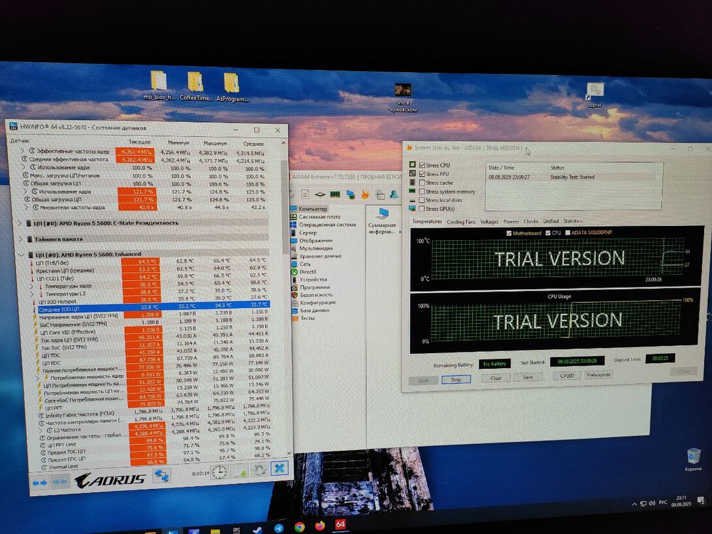Switch to the Powers tab
The width and height of the screenshot is (712, 534).
pyautogui.click(x=511, y=221)
